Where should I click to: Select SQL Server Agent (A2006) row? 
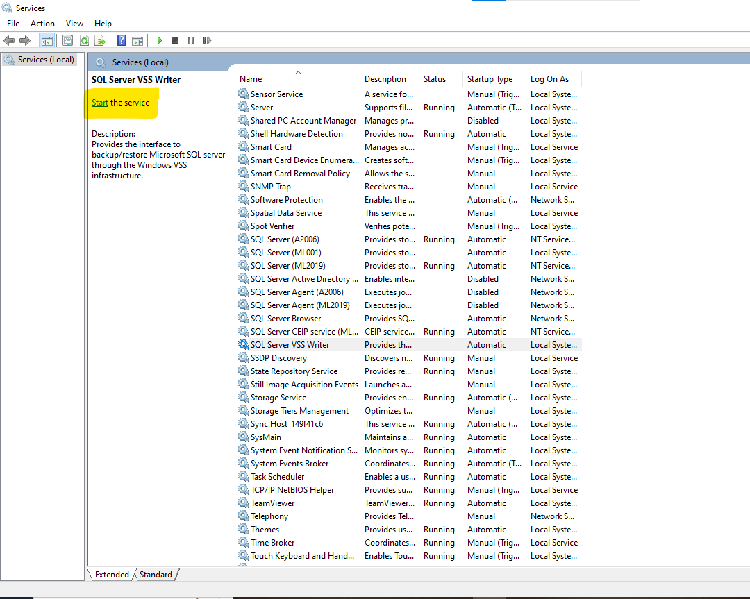(x=410, y=292)
